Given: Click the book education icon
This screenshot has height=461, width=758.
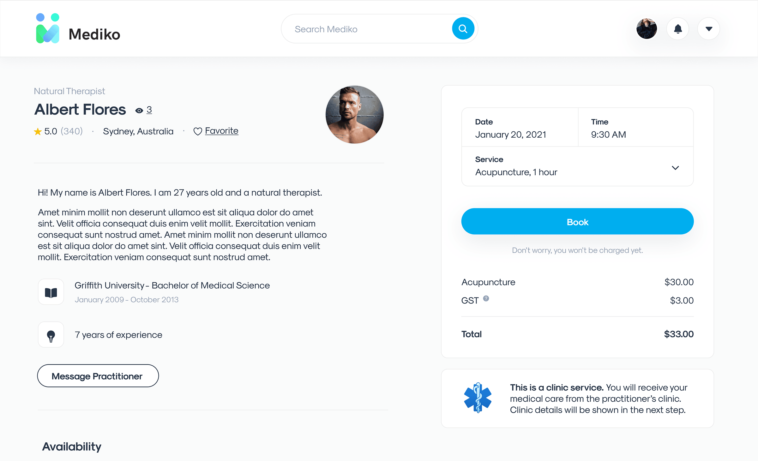Looking at the screenshot, I should 51,292.
